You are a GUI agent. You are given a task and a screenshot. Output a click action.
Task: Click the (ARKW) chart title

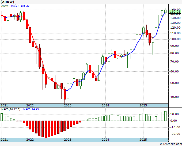pos(7,2)
